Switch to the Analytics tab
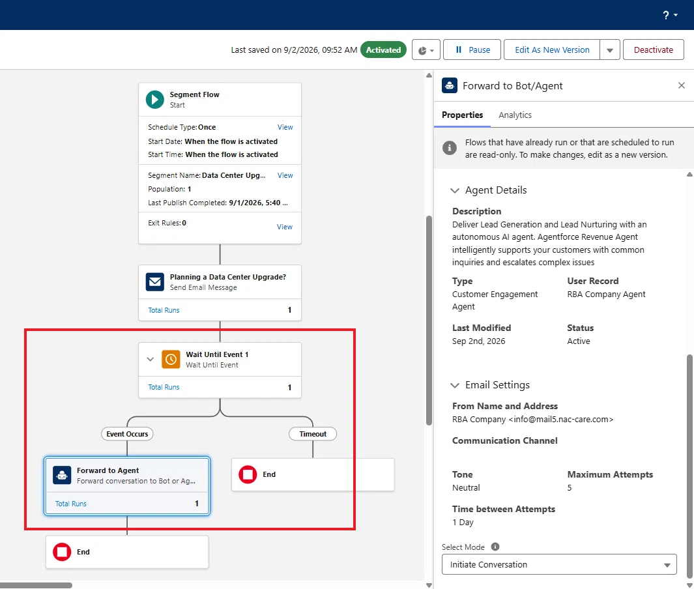 click(515, 115)
